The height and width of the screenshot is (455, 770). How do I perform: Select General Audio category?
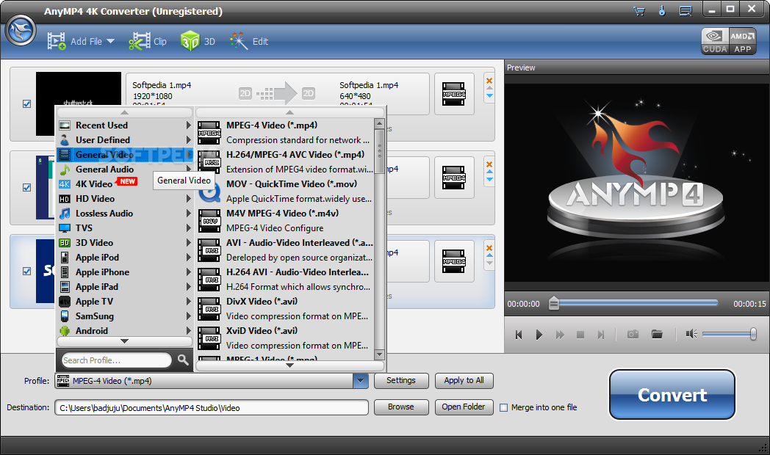[x=125, y=170]
